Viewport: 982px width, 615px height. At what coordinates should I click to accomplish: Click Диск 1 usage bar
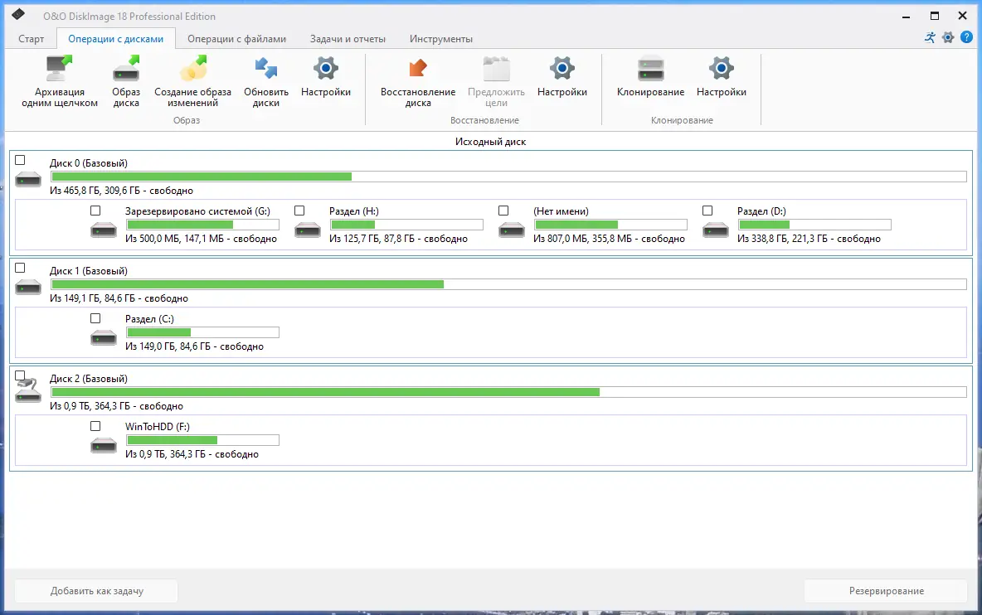coord(508,284)
